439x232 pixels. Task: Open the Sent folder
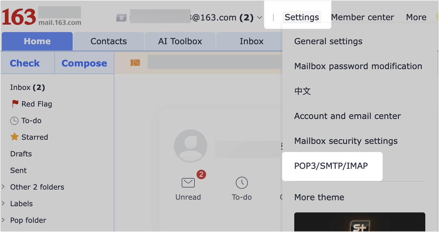(x=18, y=170)
